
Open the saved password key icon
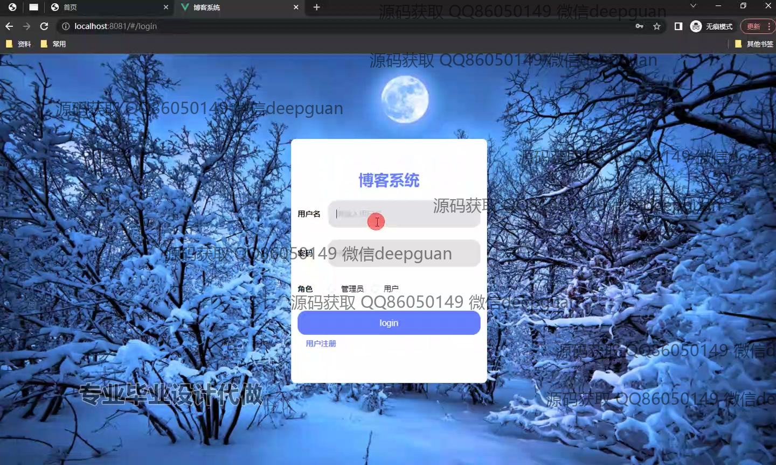point(639,26)
